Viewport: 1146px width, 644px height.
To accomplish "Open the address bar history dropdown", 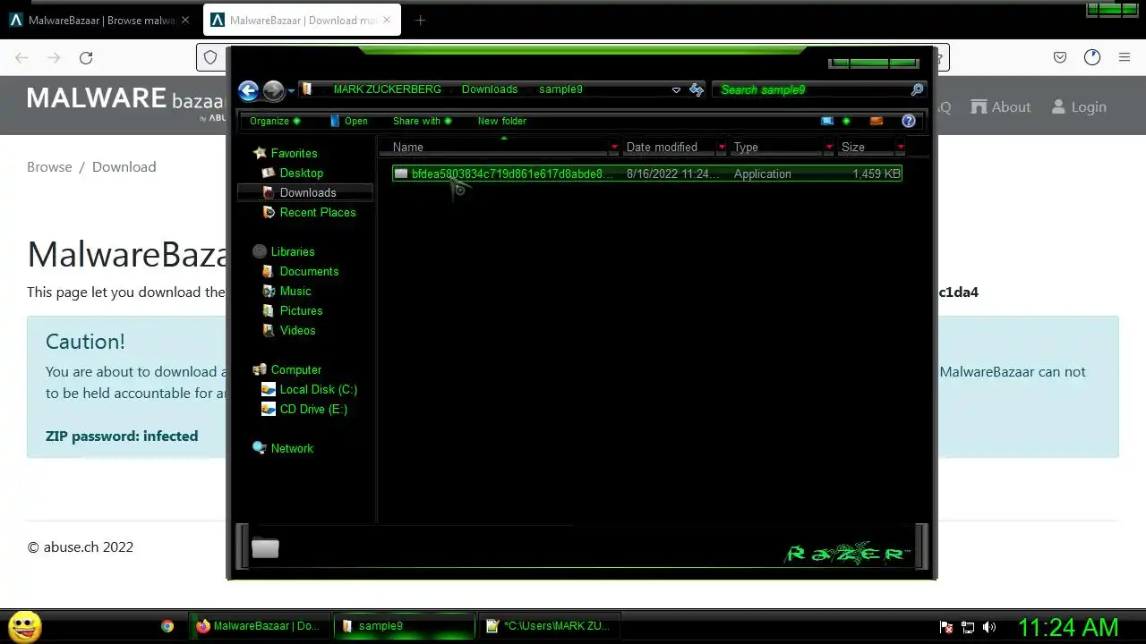I will click(x=676, y=89).
